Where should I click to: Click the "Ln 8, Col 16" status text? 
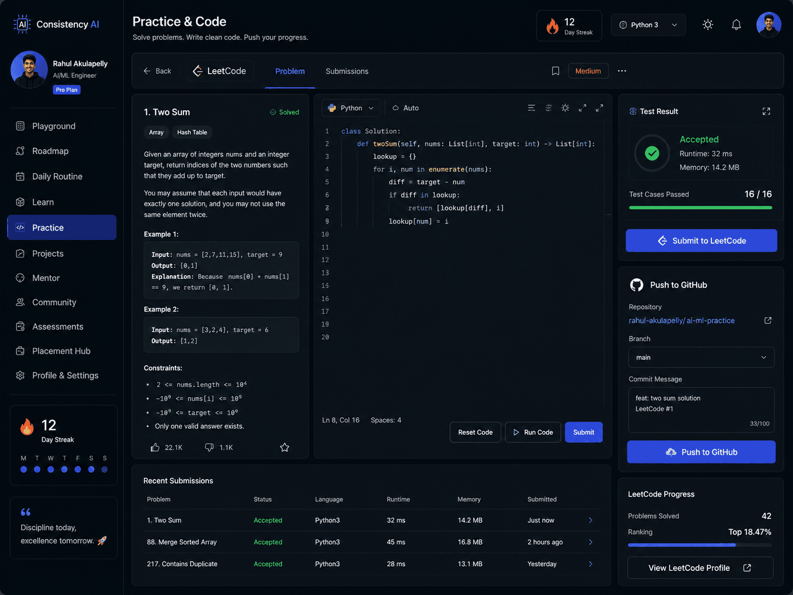pyautogui.click(x=341, y=420)
